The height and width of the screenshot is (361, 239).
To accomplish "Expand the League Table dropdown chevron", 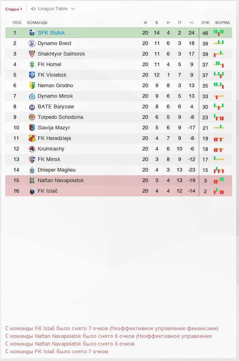I will pyautogui.click(x=73, y=9).
